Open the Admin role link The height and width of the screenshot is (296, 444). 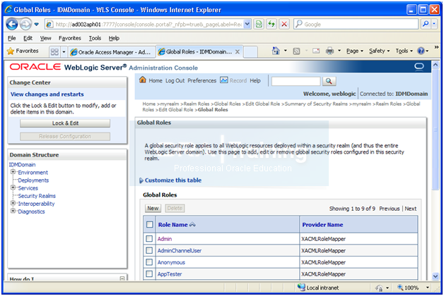click(165, 239)
